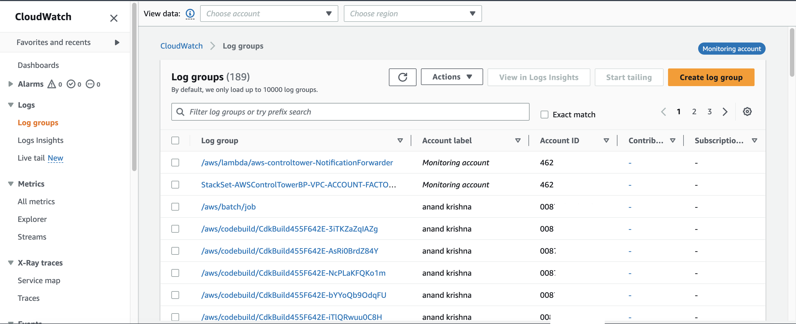
Task: Open the Choose region dropdown
Action: pos(413,14)
